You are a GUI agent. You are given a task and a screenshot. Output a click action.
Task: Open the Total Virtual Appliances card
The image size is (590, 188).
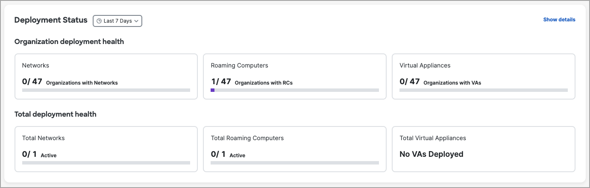(484, 149)
